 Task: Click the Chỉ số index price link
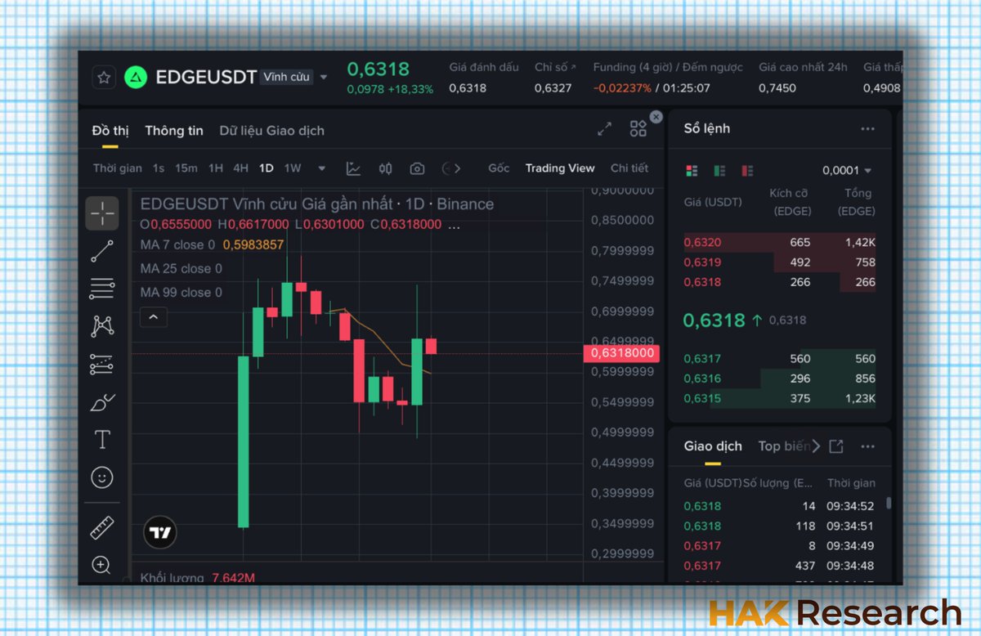pos(555,67)
